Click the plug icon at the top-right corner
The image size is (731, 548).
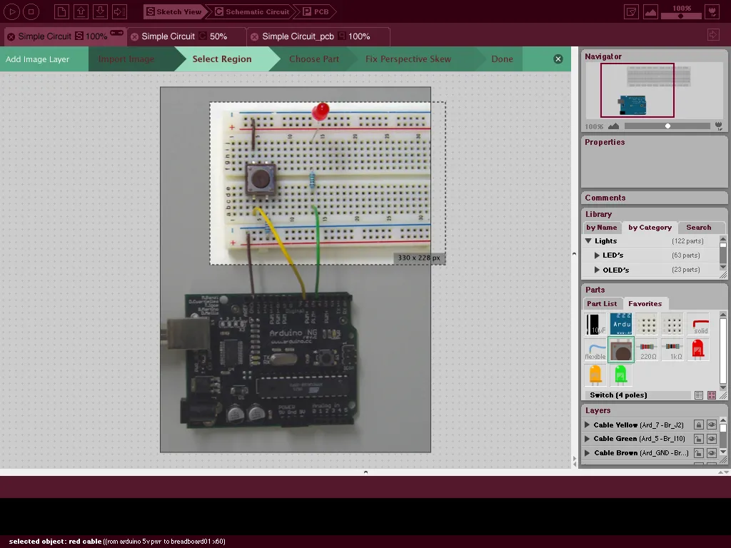pos(712,12)
